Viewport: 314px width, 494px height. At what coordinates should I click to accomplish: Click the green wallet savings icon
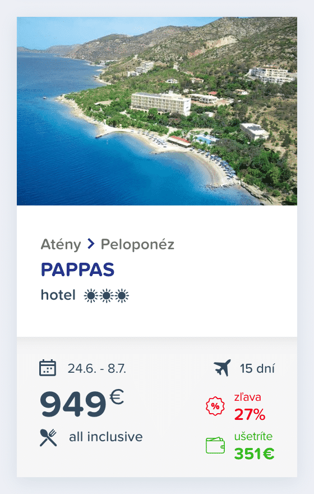215,446
